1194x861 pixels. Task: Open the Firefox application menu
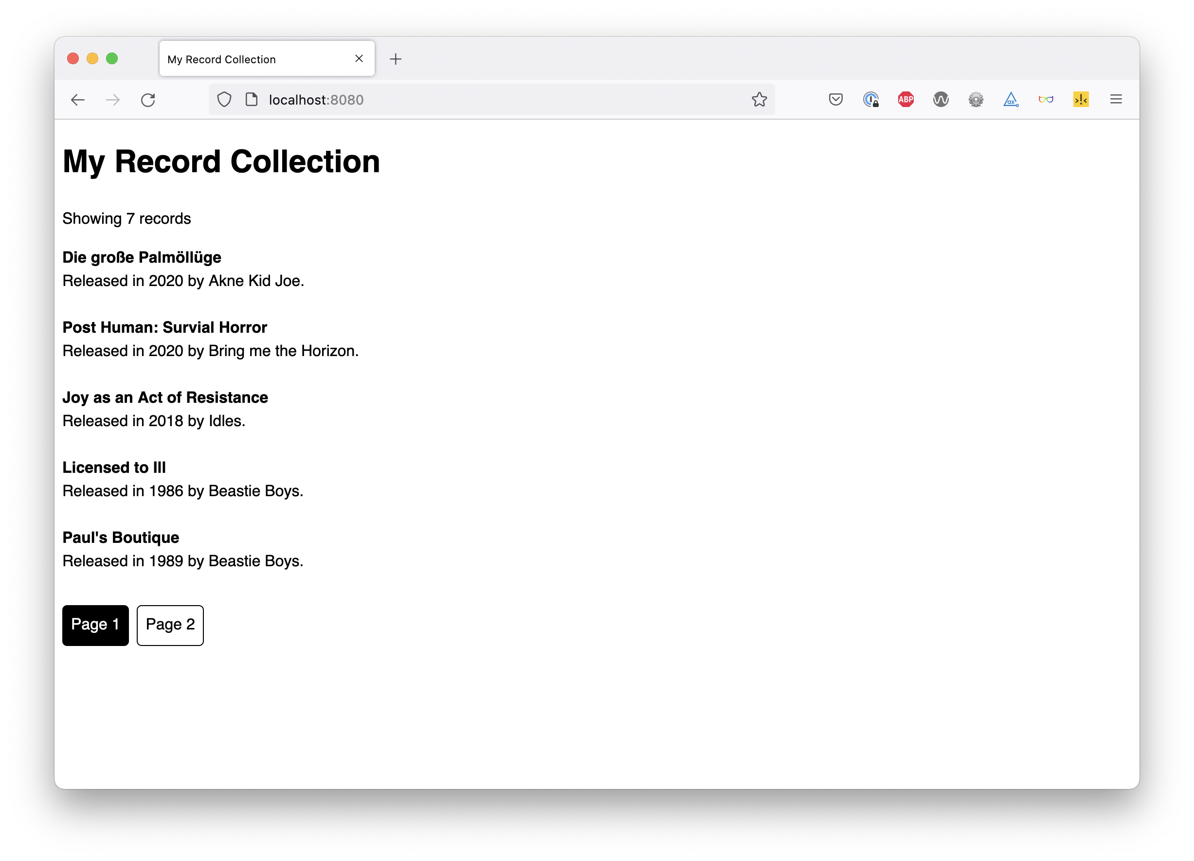(x=1116, y=99)
